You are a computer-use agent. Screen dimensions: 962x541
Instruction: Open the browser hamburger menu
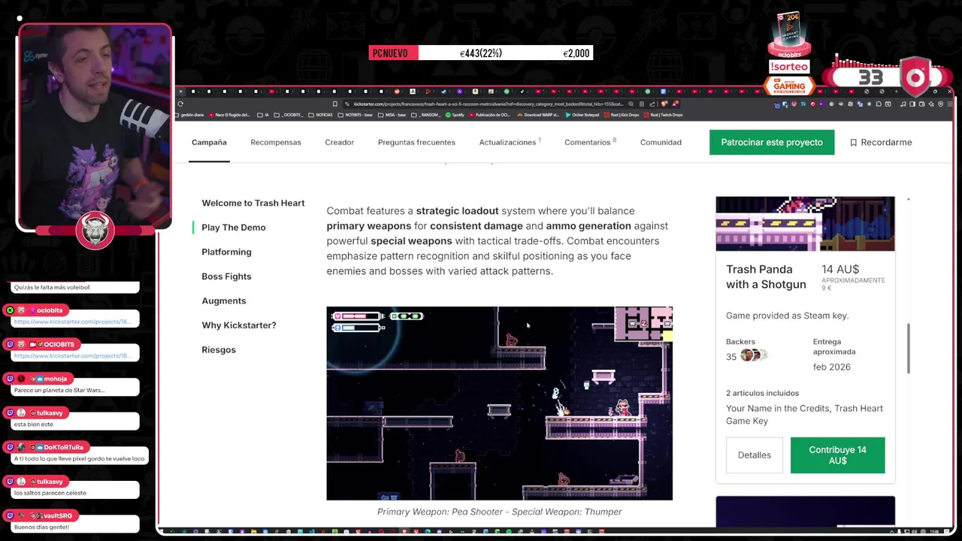click(950, 104)
